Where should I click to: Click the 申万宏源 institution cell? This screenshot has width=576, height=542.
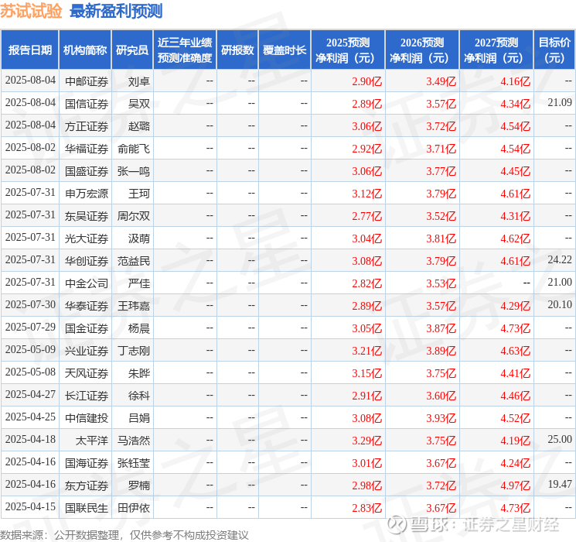coord(87,194)
